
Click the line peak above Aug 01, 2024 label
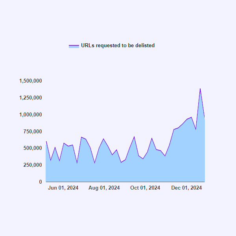(x=103, y=139)
